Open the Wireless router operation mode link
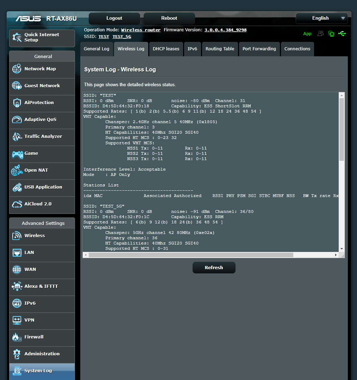The image size is (357, 380). coord(141,30)
